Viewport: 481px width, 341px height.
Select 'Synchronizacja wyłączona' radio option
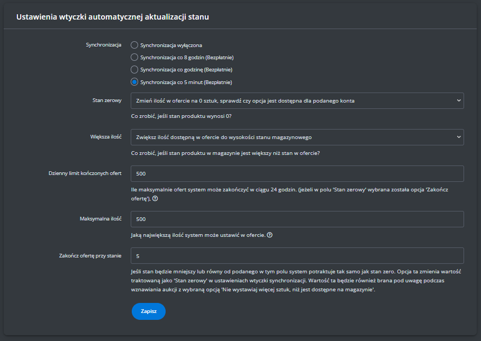click(134, 45)
